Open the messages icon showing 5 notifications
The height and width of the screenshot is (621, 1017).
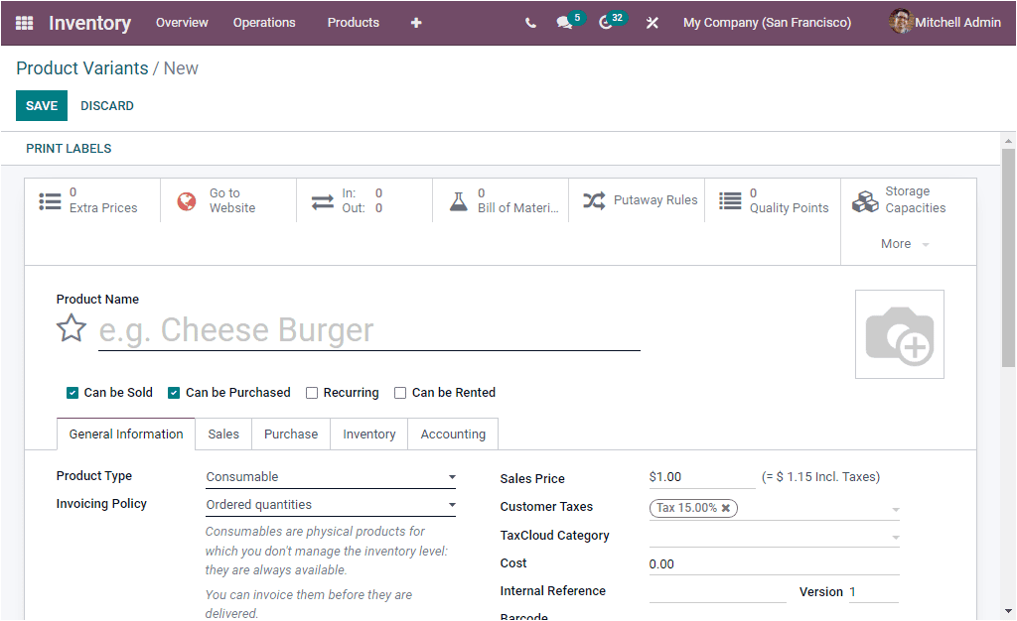click(564, 22)
